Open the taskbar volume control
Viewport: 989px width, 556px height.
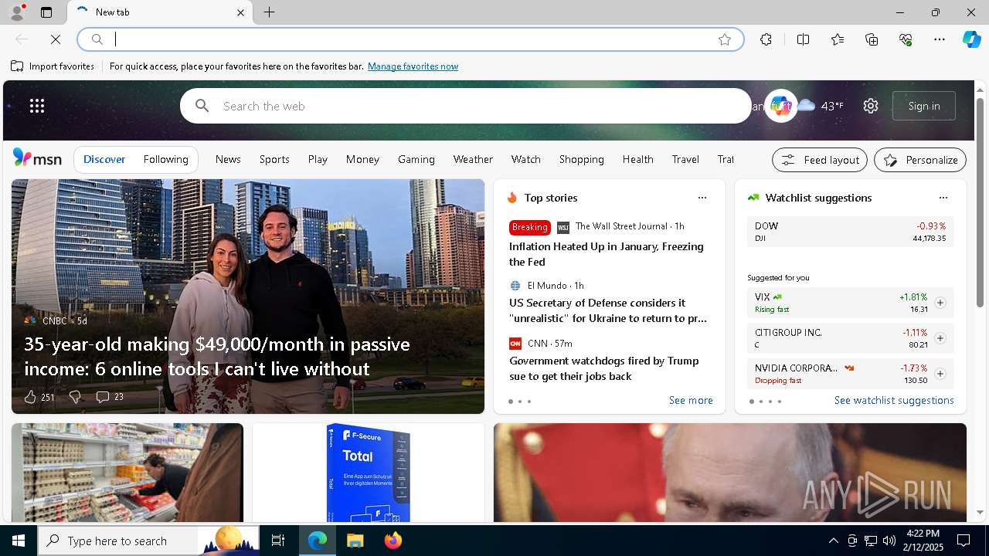coord(889,541)
